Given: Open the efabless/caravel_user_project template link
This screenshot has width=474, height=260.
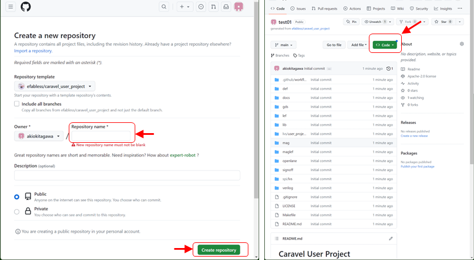Looking at the screenshot, I should 310,28.
